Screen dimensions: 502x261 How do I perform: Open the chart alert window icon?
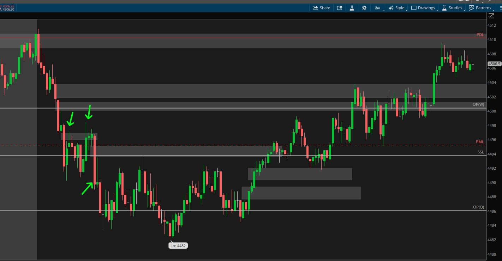click(340, 8)
